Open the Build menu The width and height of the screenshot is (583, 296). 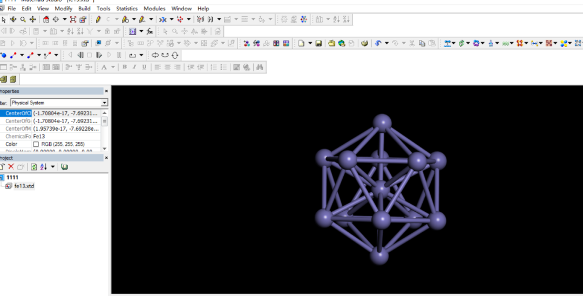click(x=84, y=9)
